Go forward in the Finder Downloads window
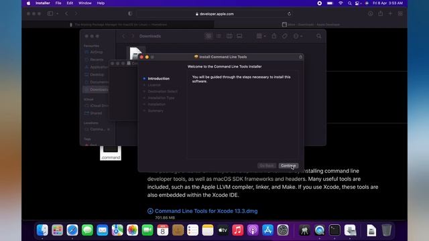This screenshot has width=429, height=241. (133, 36)
